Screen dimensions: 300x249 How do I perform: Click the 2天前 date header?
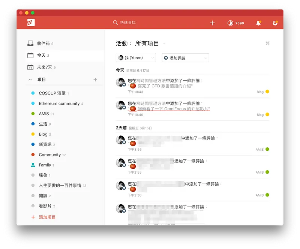coord(121,128)
